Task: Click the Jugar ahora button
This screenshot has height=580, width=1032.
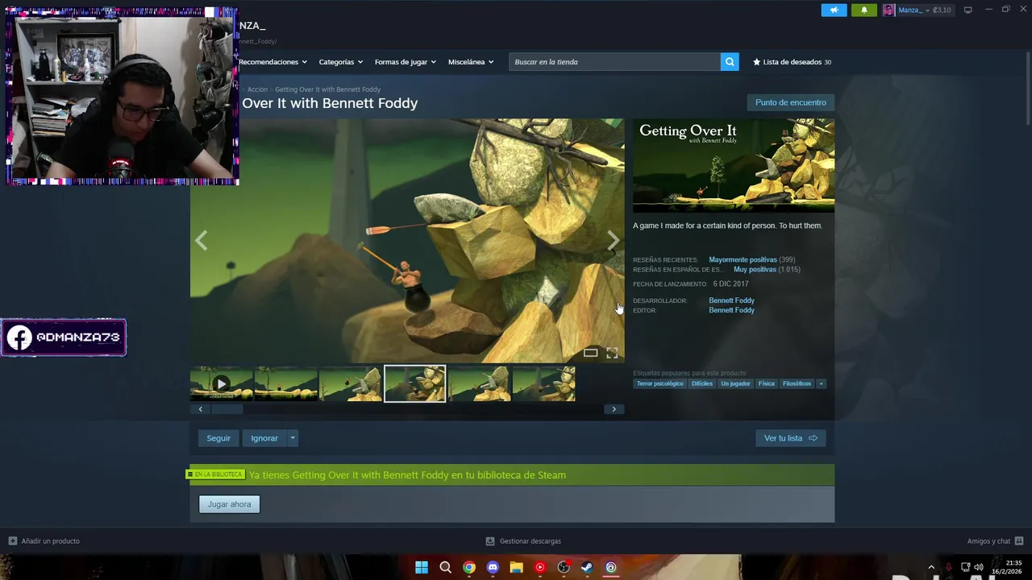Action: pos(229,504)
